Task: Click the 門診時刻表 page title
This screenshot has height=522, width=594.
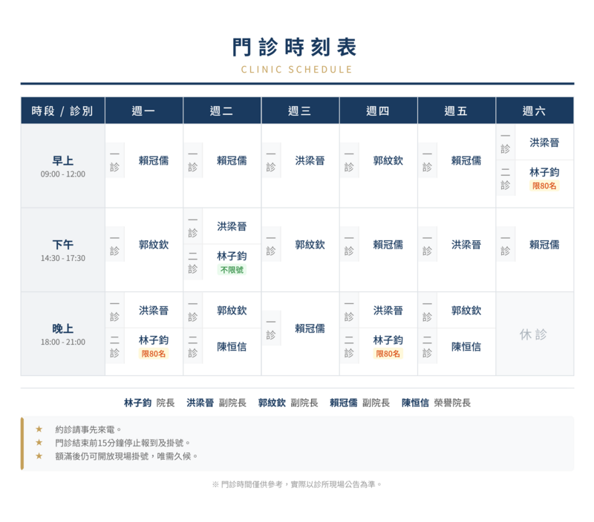Action: tap(296, 47)
